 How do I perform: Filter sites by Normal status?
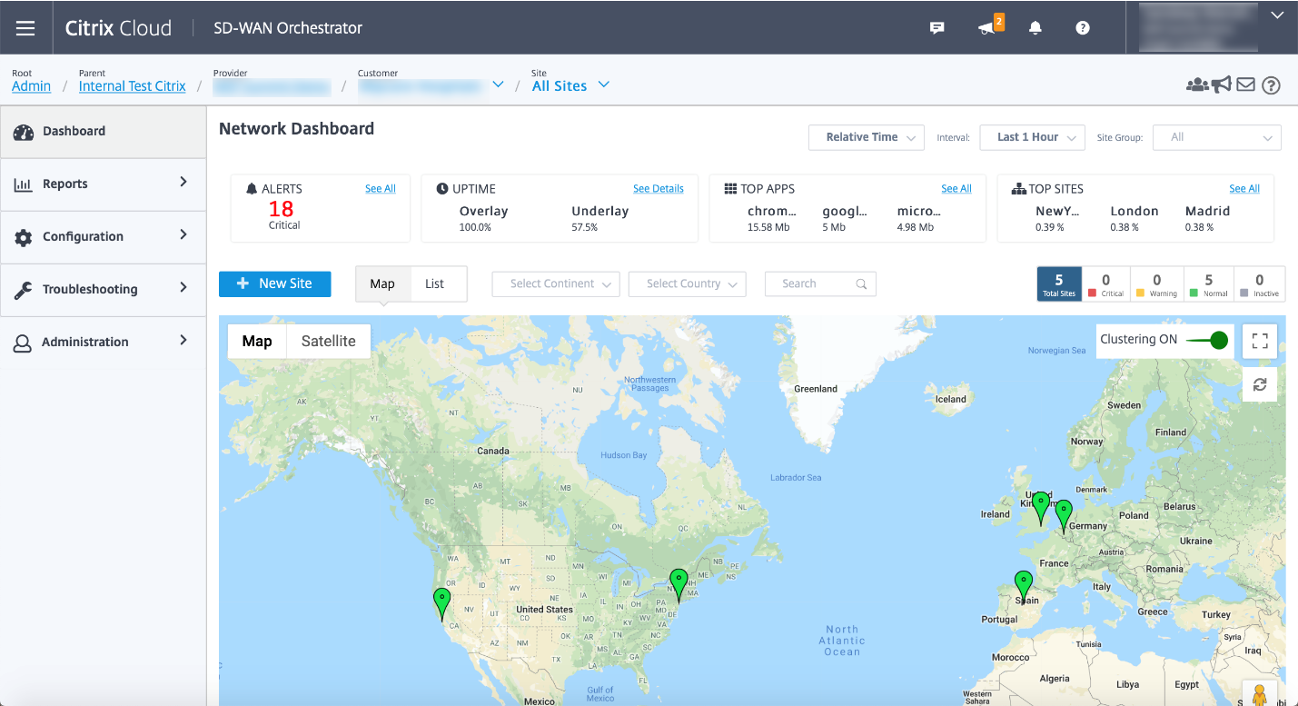[1209, 283]
